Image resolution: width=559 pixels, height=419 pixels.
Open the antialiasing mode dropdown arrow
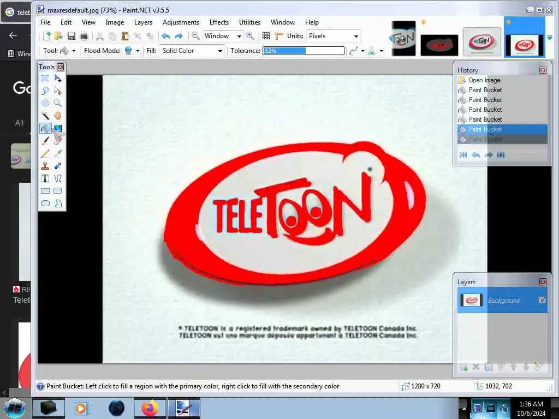[362, 51]
